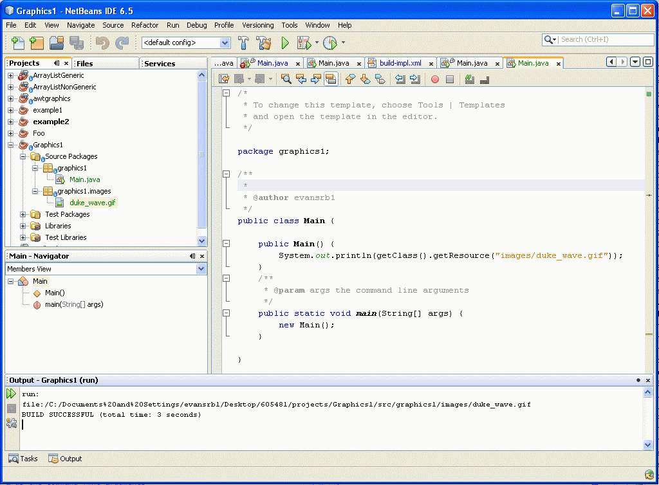Screen dimensions: 659x485
Task: Select duke_wave.gif in project tree
Action: pyautogui.click(x=93, y=203)
